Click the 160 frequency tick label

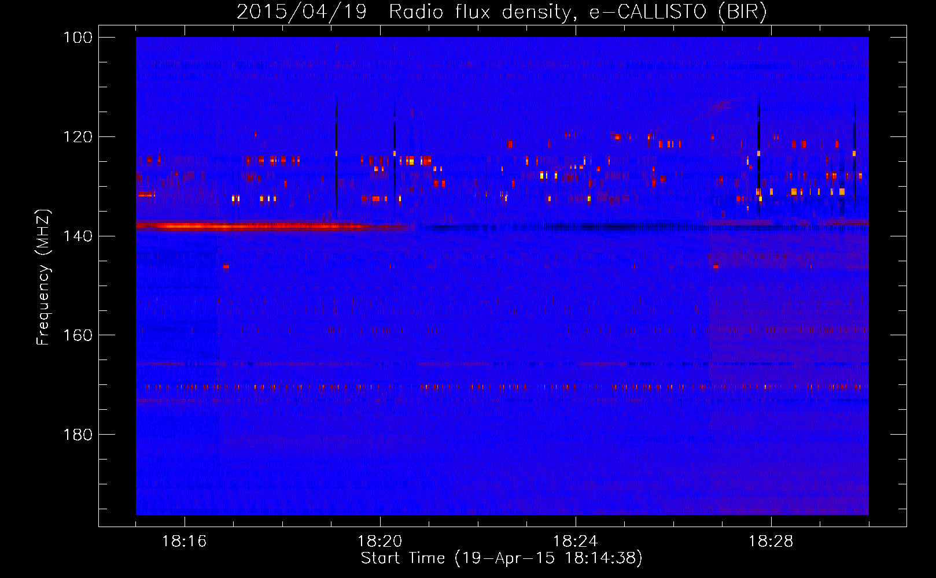point(78,335)
